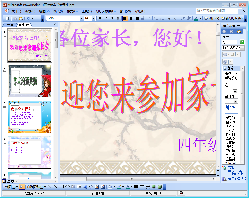Toggle center text alignment
Screen dimensions: 249x198
pyautogui.click(x=131, y=18)
